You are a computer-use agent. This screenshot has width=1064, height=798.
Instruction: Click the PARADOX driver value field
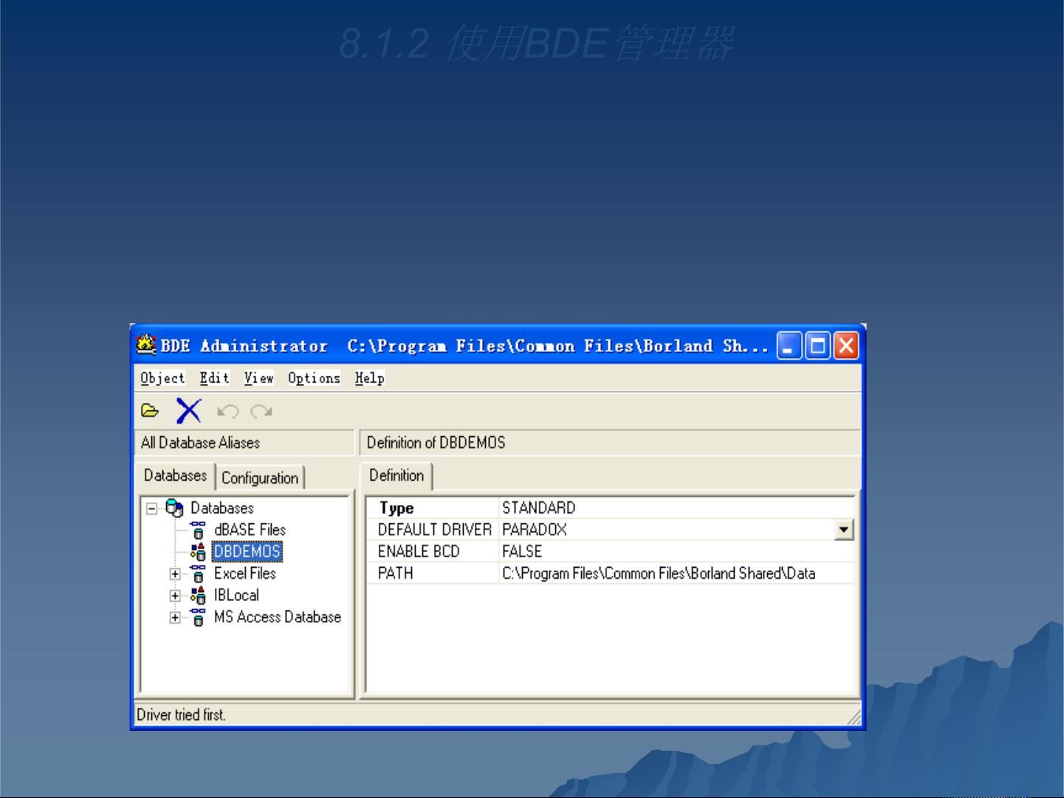coord(667,529)
